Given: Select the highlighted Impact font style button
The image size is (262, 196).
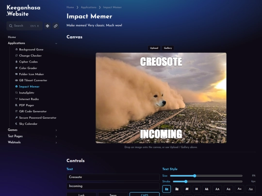Looking at the screenshot, I should click(166, 189).
